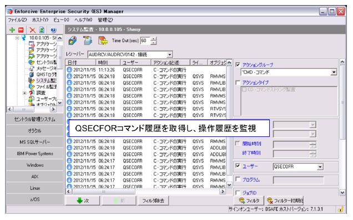Click the table horizontal scrollbar thumb

tap(104, 191)
